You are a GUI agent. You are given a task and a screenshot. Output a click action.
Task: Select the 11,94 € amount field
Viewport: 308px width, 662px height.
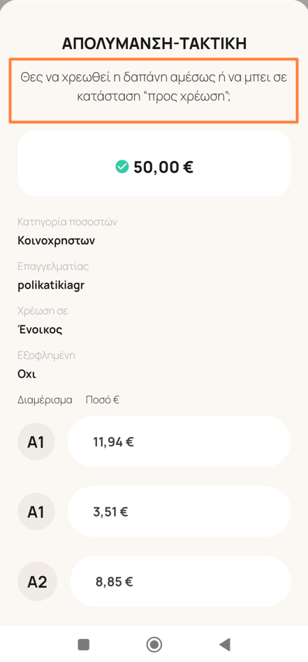[179, 442]
